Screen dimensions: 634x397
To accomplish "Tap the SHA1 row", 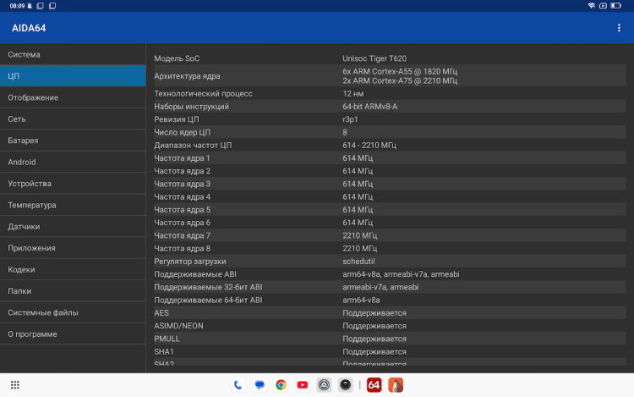I will pyautogui.click(x=390, y=351).
